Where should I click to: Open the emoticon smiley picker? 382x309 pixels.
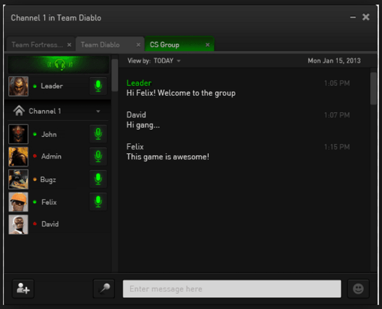(x=358, y=289)
